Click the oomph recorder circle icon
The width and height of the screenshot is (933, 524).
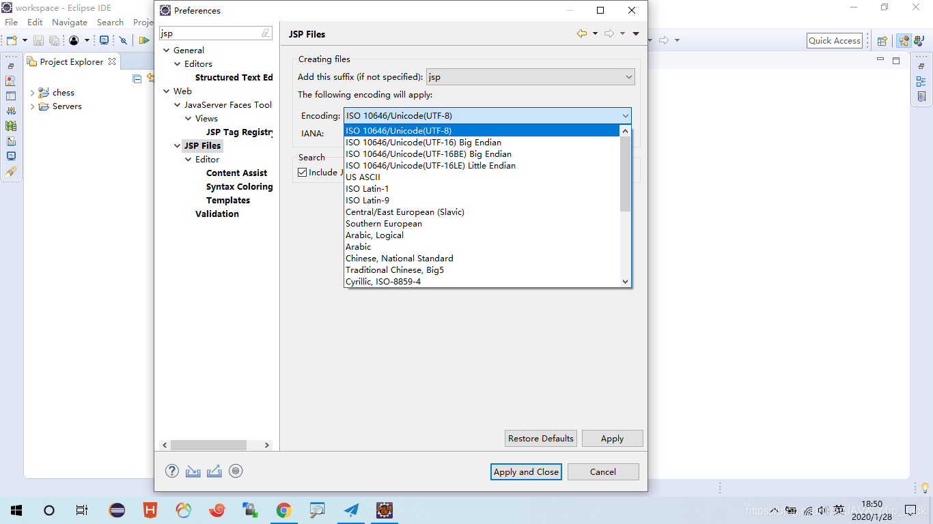pyautogui.click(x=236, y=471)
